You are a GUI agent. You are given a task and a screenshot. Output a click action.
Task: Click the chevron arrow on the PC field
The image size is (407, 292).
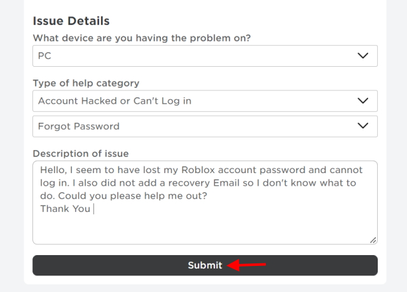363,56
